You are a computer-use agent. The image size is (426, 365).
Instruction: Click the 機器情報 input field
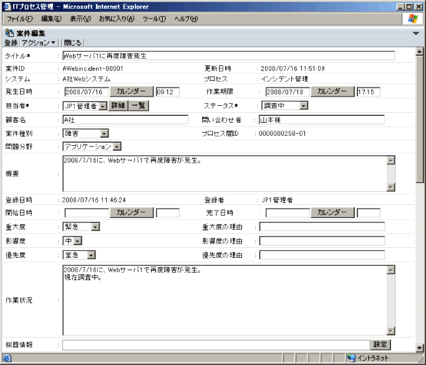[x=216, y=345]
